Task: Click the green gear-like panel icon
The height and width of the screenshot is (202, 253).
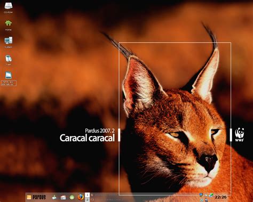Action: pos(72,197)
